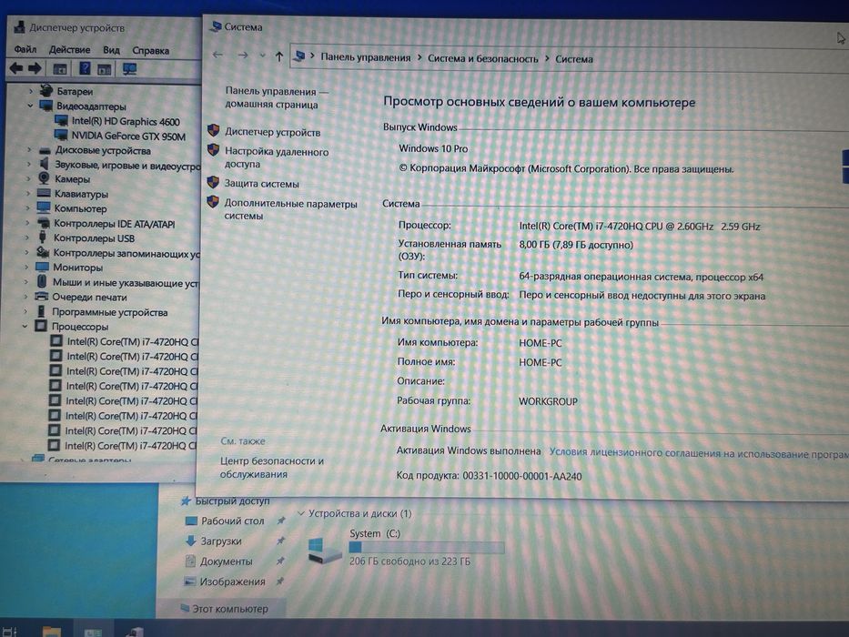Select Быстрый доступ in Explorer navigation
This screenshot has width=849, height=637.
232,501
